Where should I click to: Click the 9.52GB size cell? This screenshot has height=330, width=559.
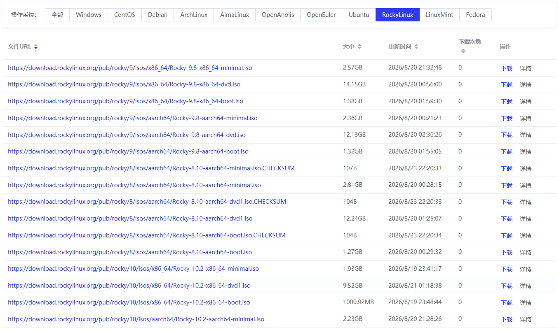[352, 285]
